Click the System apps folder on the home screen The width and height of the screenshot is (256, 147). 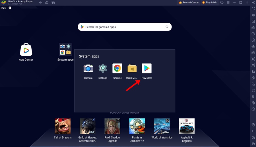coord(65,49)
